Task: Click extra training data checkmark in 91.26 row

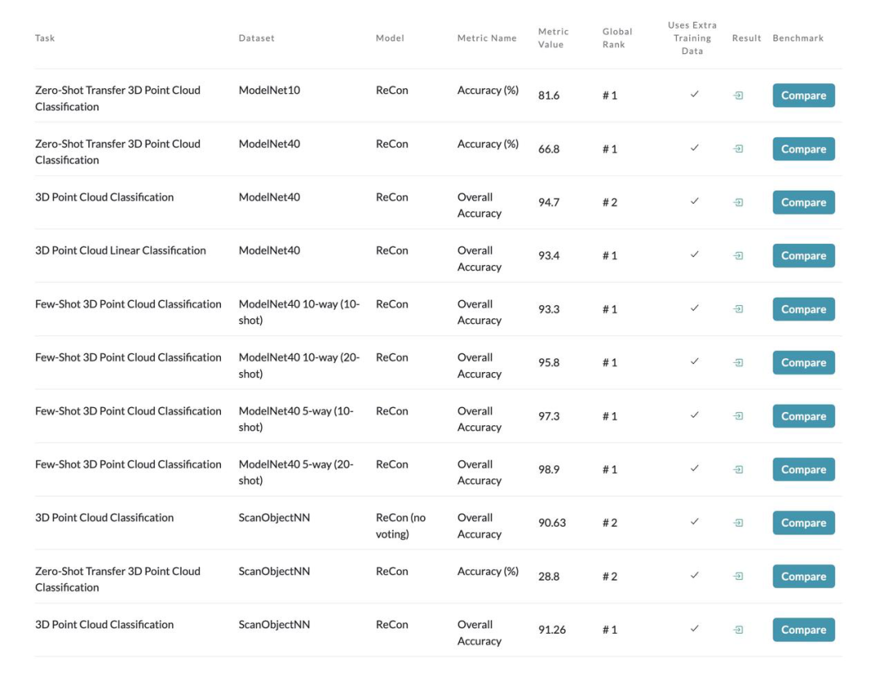Action: point(695,629)
